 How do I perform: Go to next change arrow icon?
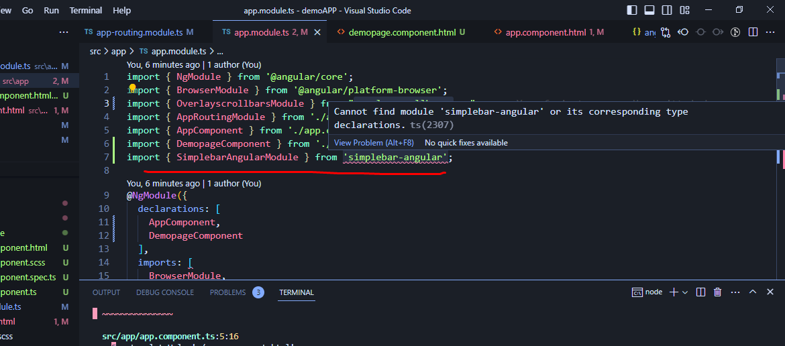[718, 32]
